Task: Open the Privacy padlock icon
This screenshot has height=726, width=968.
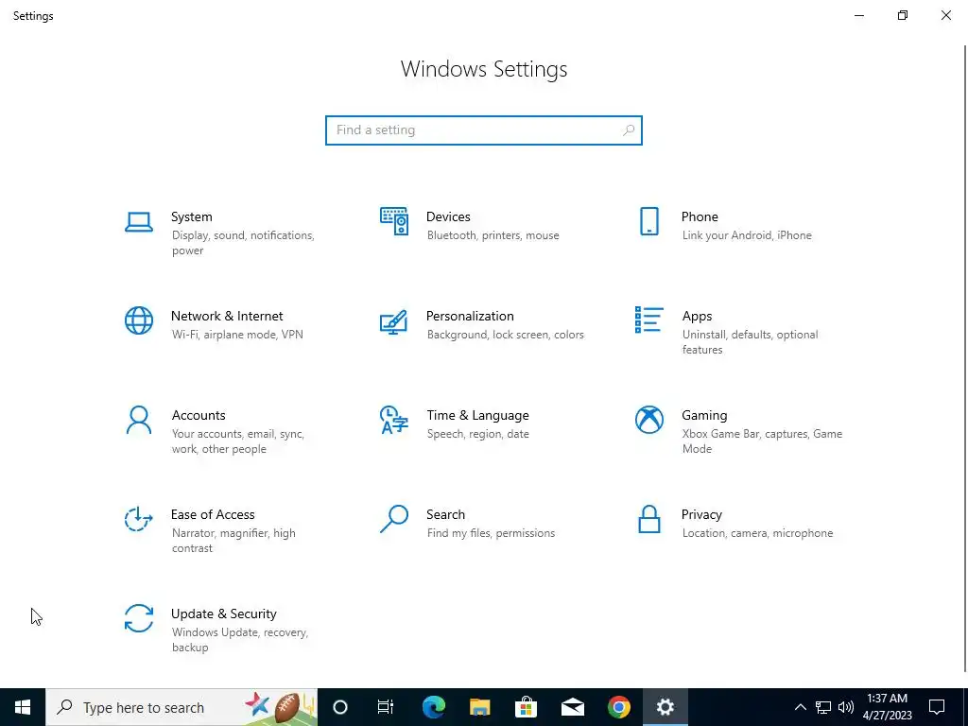Action: tap(648, 519)
